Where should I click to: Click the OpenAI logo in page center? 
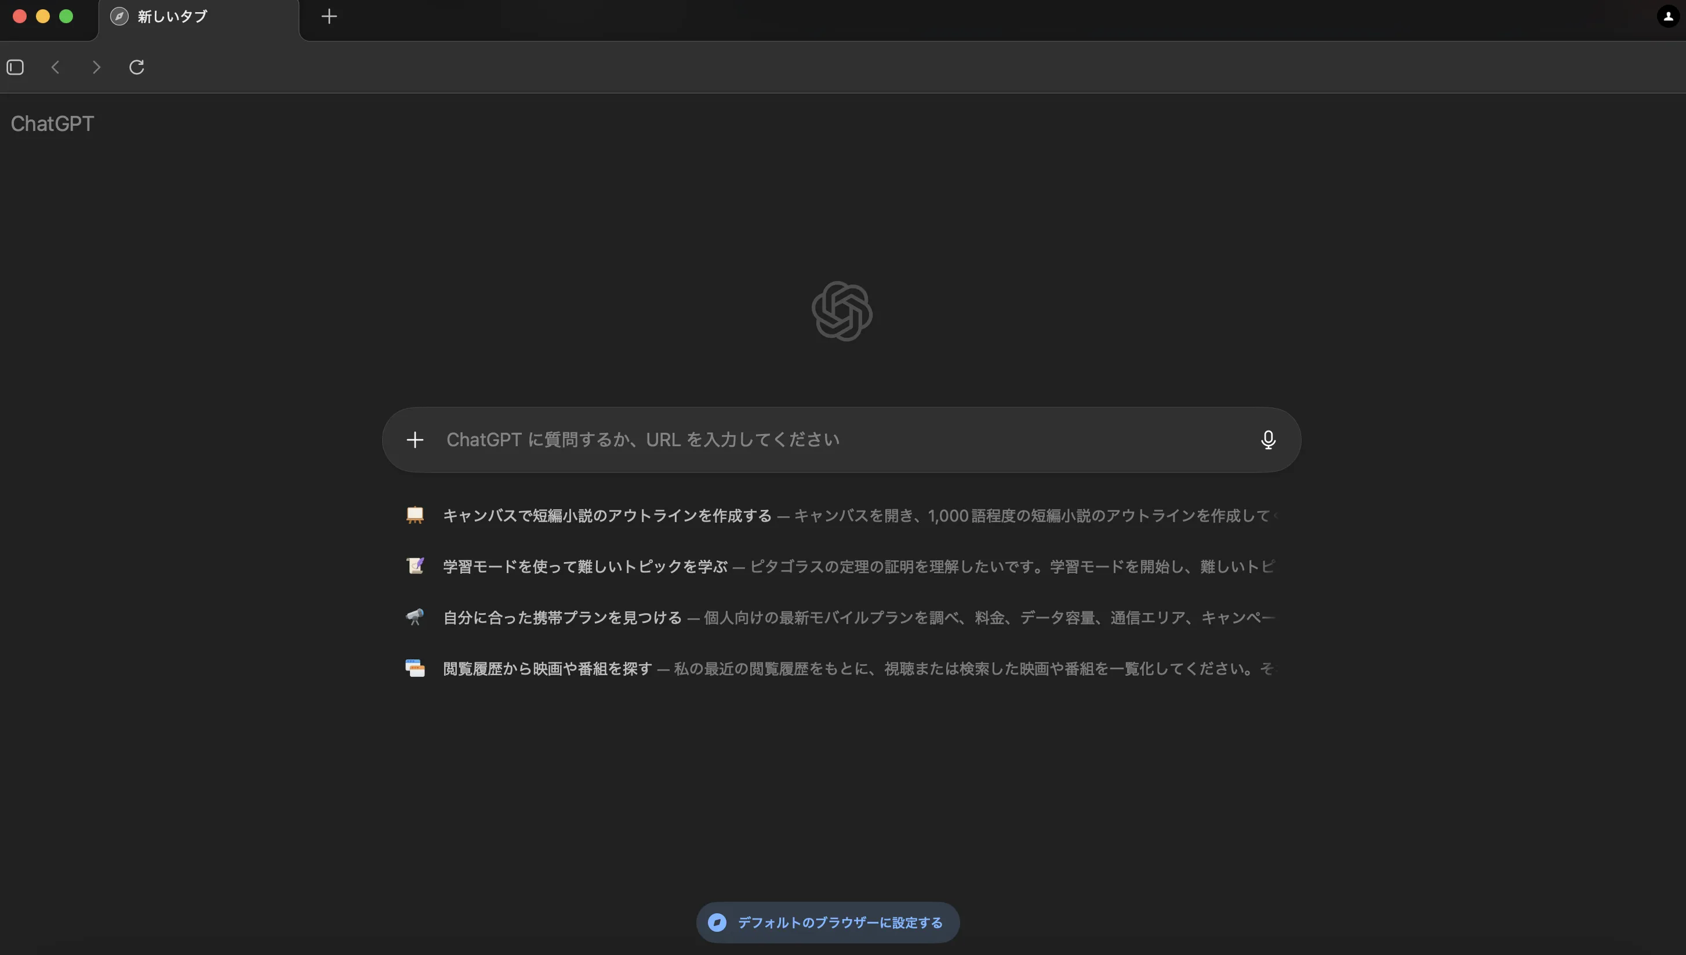tap(843, 311)
